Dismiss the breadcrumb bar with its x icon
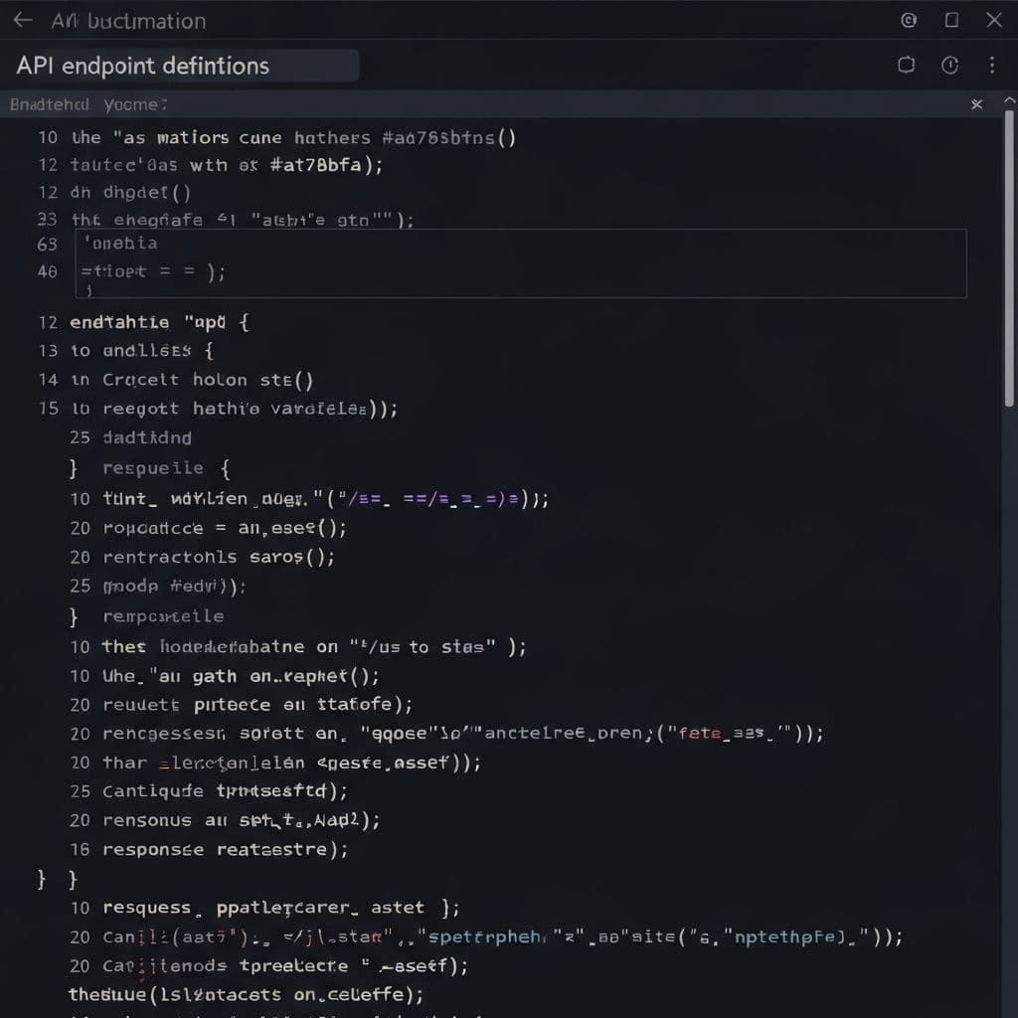The image size is (1018, 1018). click(976, 103)
